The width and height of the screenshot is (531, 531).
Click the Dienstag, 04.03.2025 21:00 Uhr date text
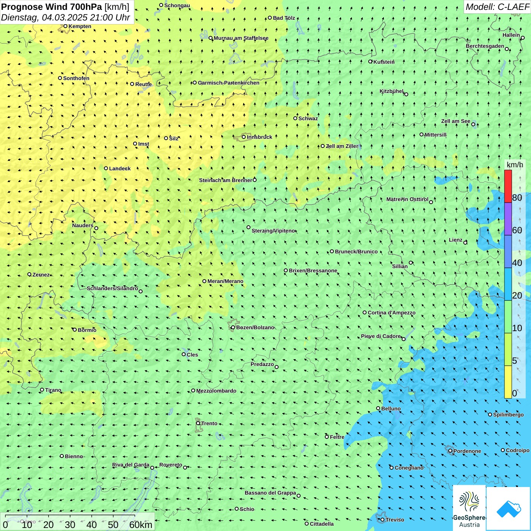coord(66,17)
